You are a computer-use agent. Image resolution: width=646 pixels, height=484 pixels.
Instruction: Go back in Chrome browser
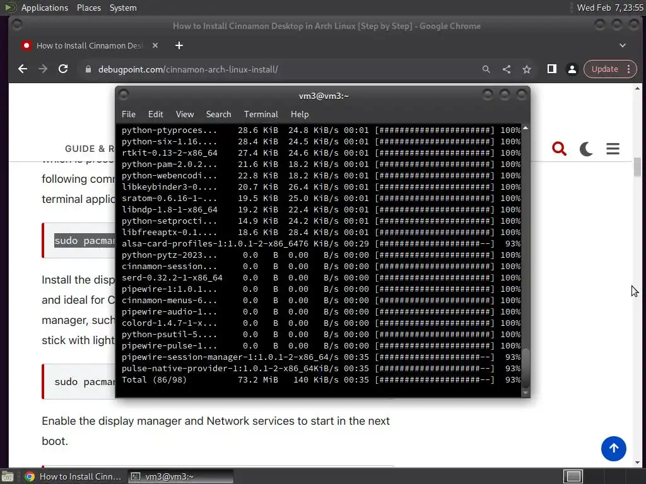click(x=23, y=69)
